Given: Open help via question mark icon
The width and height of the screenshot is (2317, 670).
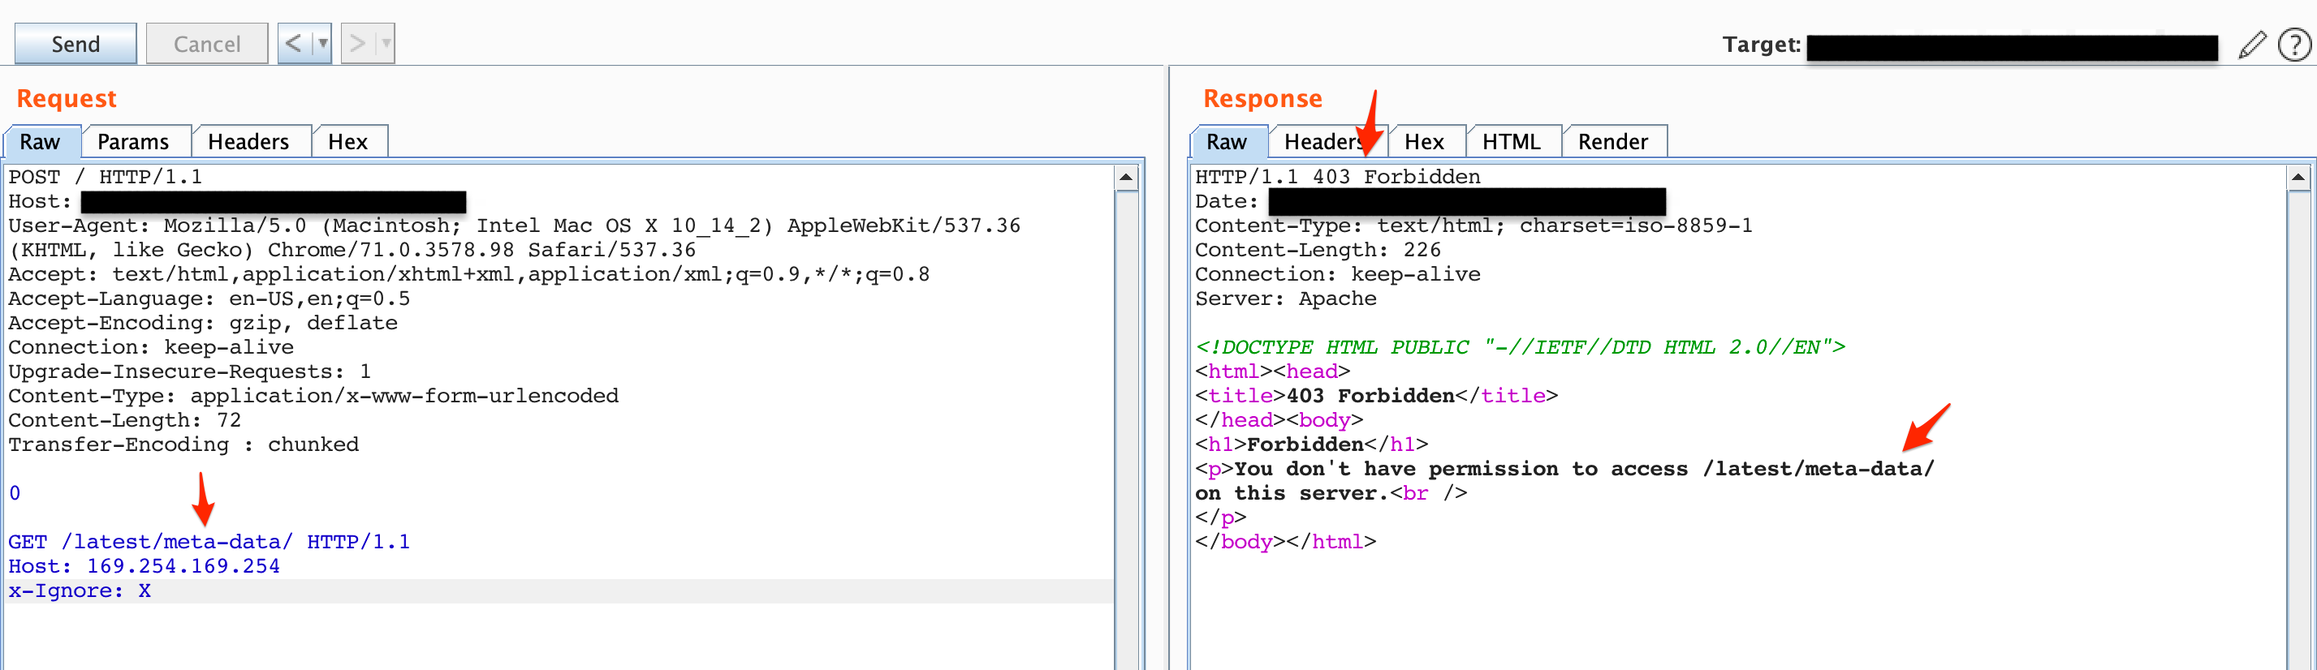Looking at the screenshot, I should 2293,45.
